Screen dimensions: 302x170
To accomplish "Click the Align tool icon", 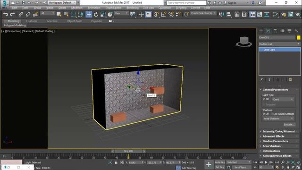I will 228,14.
